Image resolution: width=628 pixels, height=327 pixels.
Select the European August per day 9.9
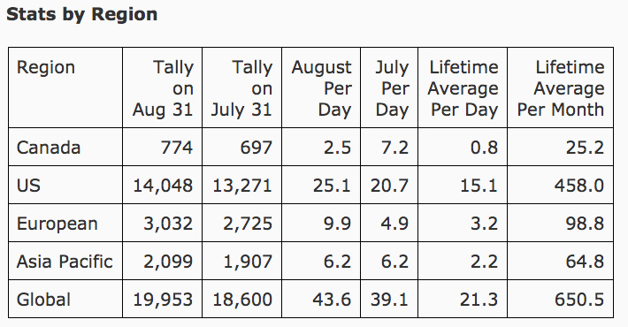[x=338, y=224]
